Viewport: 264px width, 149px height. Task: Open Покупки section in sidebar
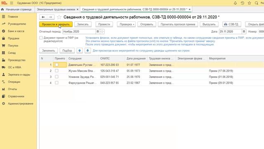pos(13,46)
